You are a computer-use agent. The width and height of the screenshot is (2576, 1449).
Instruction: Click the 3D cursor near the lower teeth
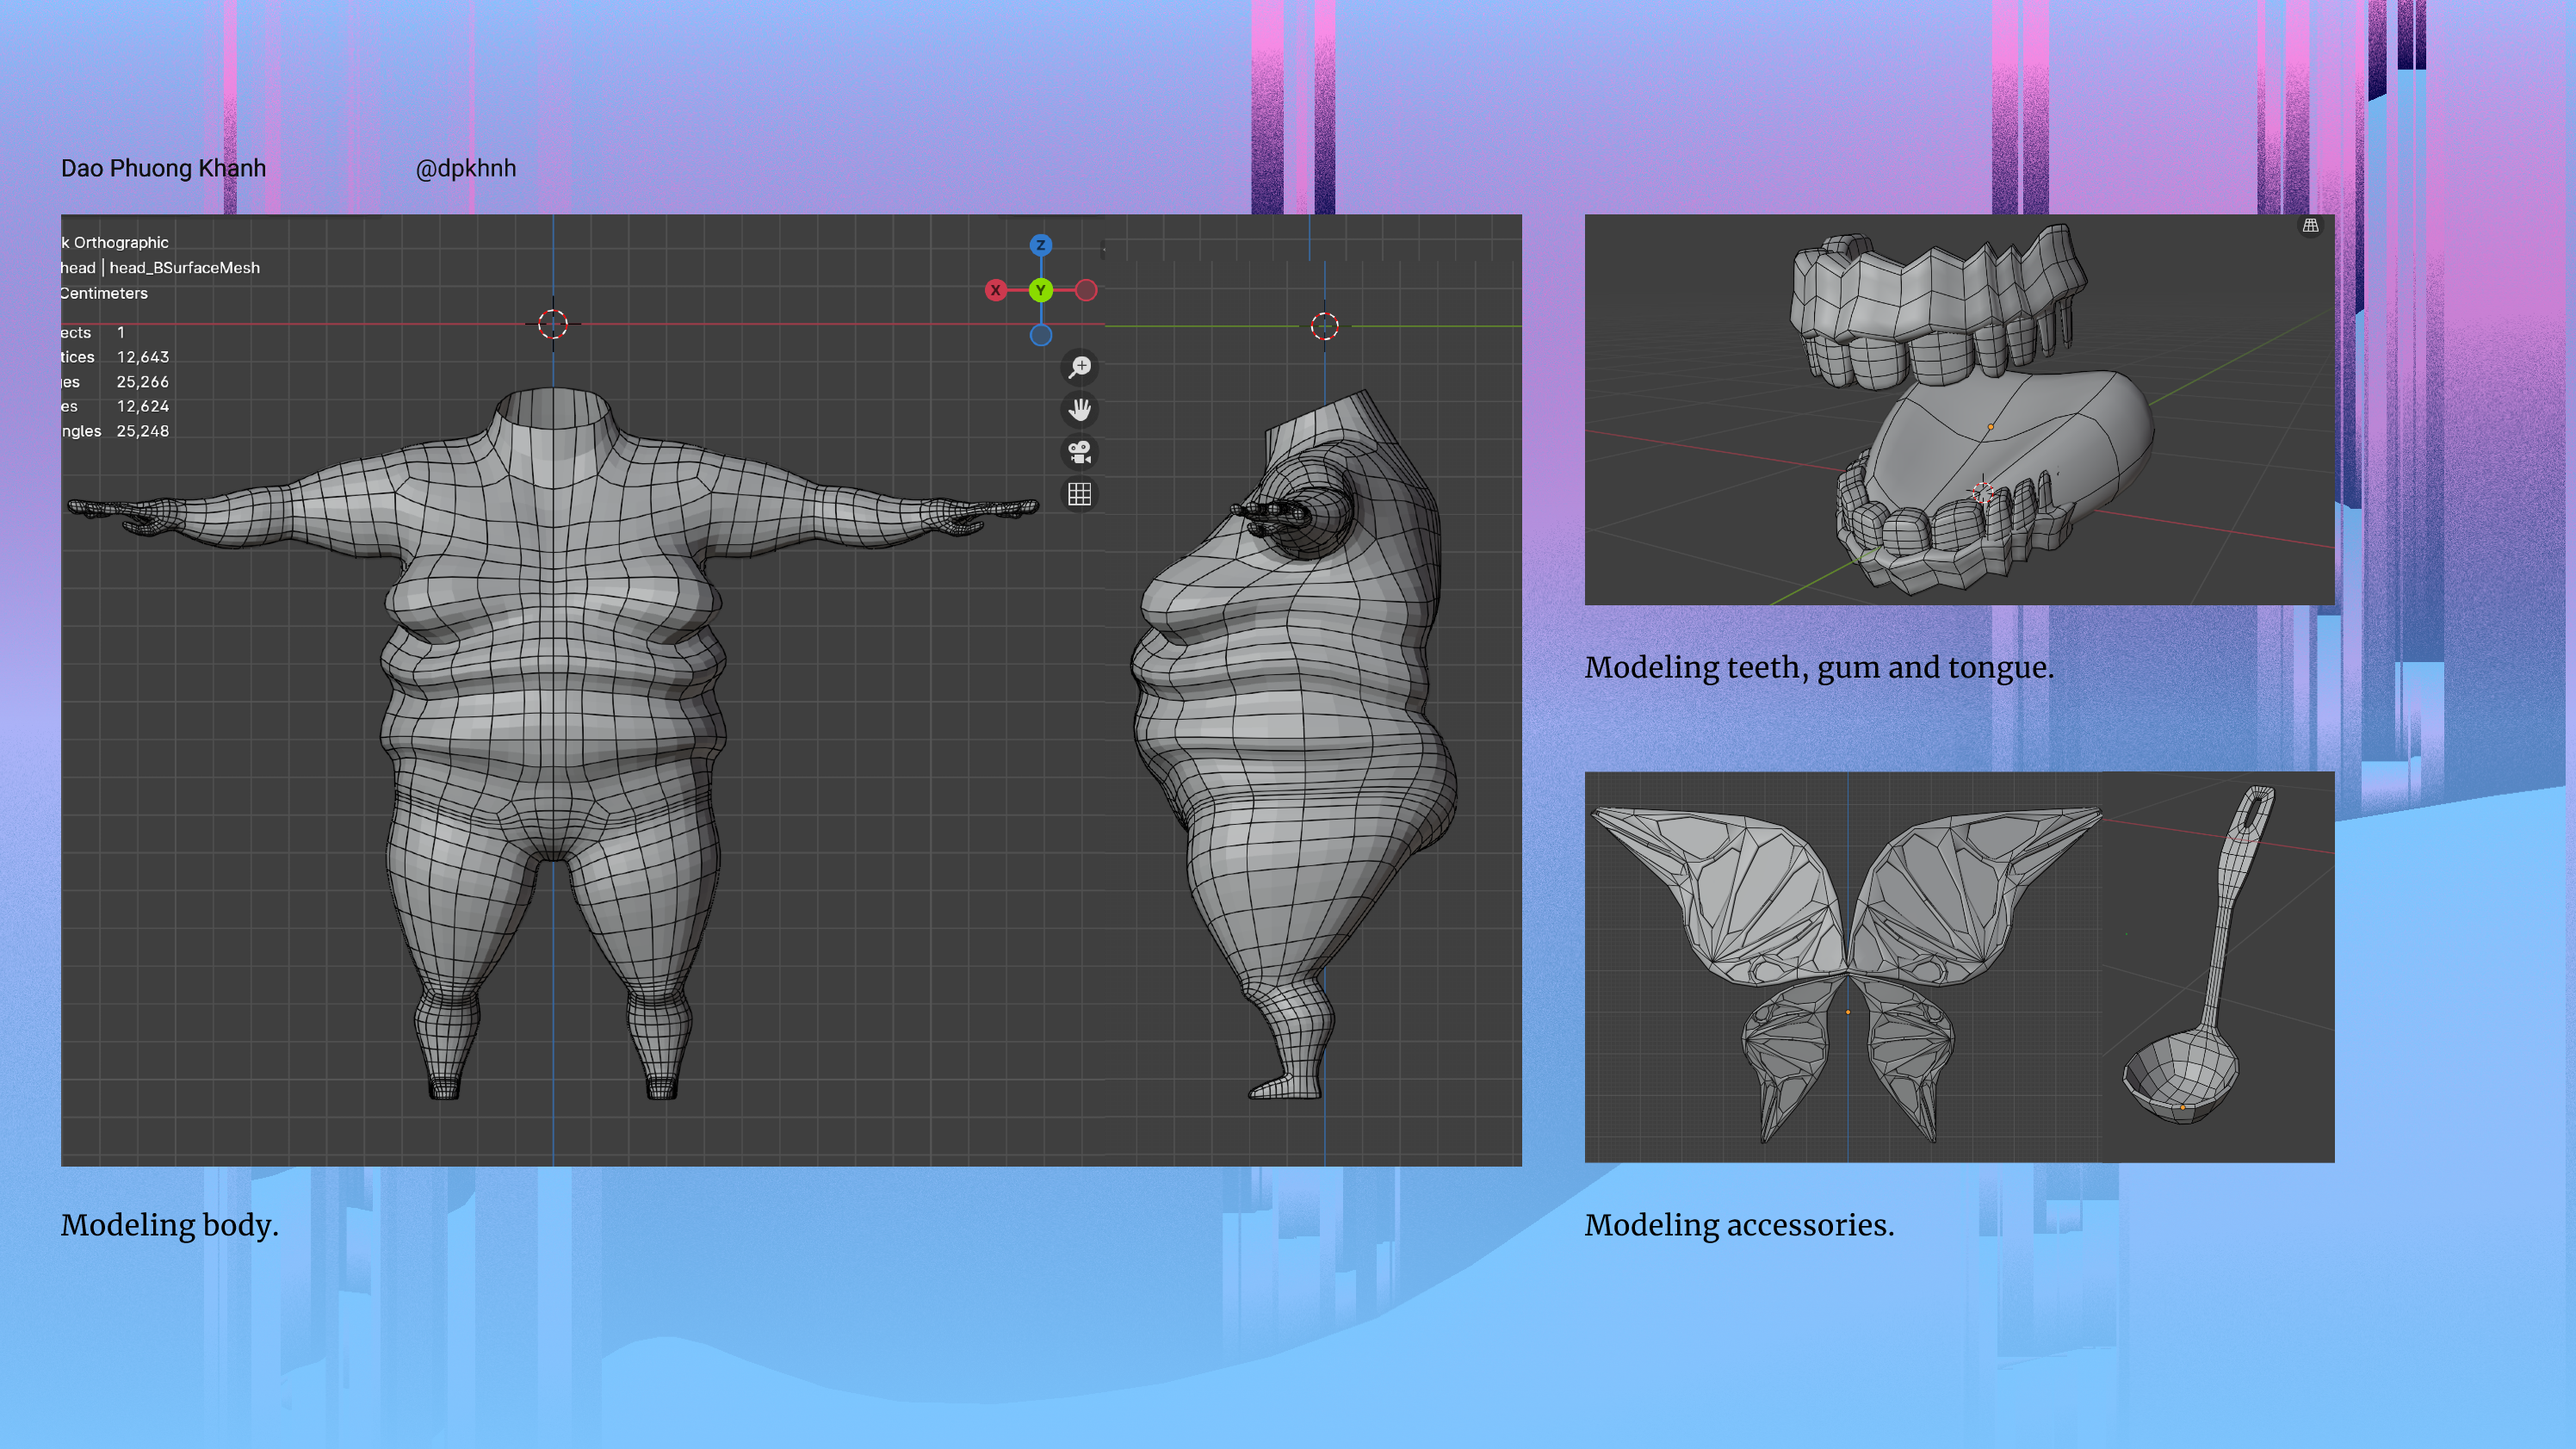pyautogui.click(x=1982, y=493)
